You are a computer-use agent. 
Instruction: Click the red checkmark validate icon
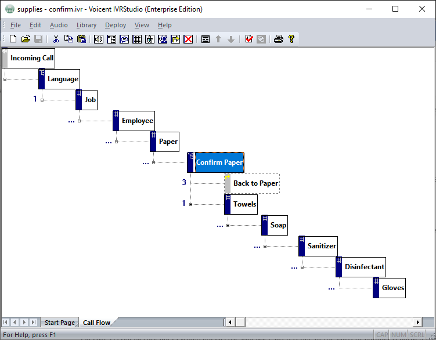pos(248,39)
